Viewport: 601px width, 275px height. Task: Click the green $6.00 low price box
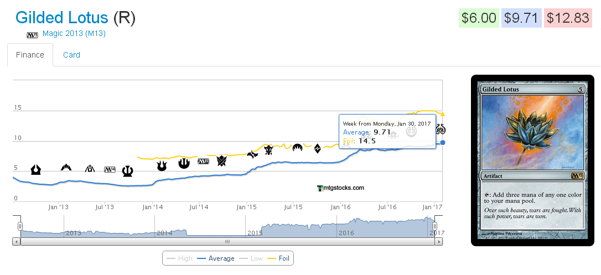(x=479, y=18)
